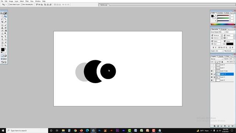
Task: Select the Slice tool
Action: point(6,22)
